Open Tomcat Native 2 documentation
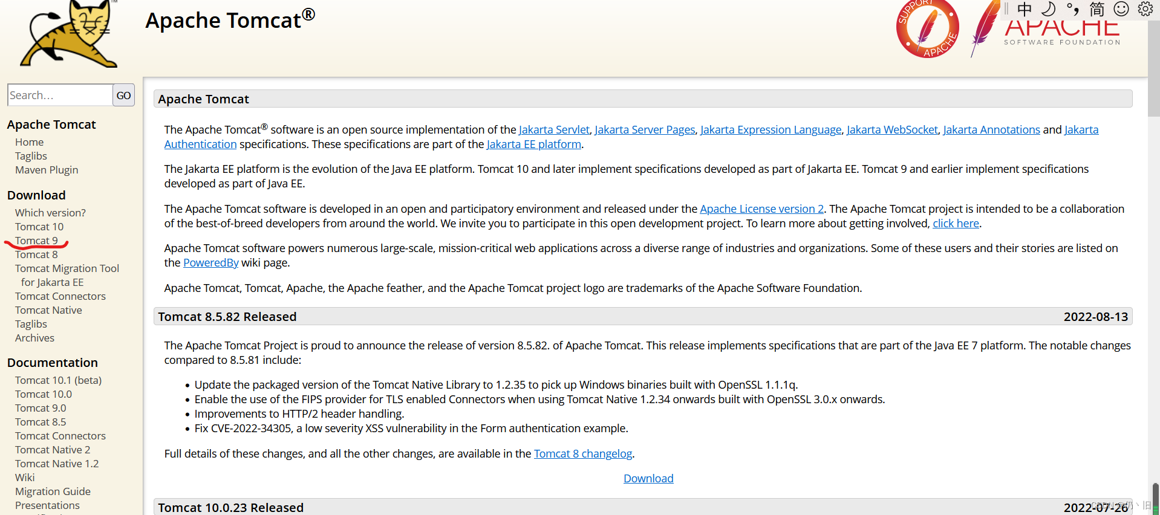1160x515 pixels. 53,450
